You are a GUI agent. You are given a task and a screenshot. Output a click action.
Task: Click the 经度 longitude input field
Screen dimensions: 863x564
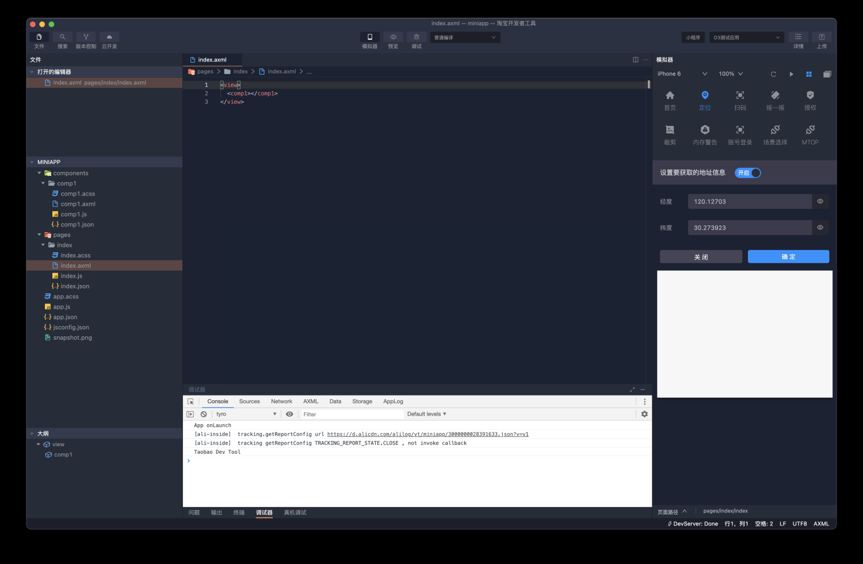click(750, 201)
